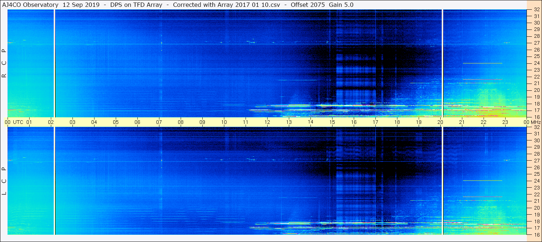Select hour 07 on the time axis
The image size is (542, 242).
(x=159, y=122)
